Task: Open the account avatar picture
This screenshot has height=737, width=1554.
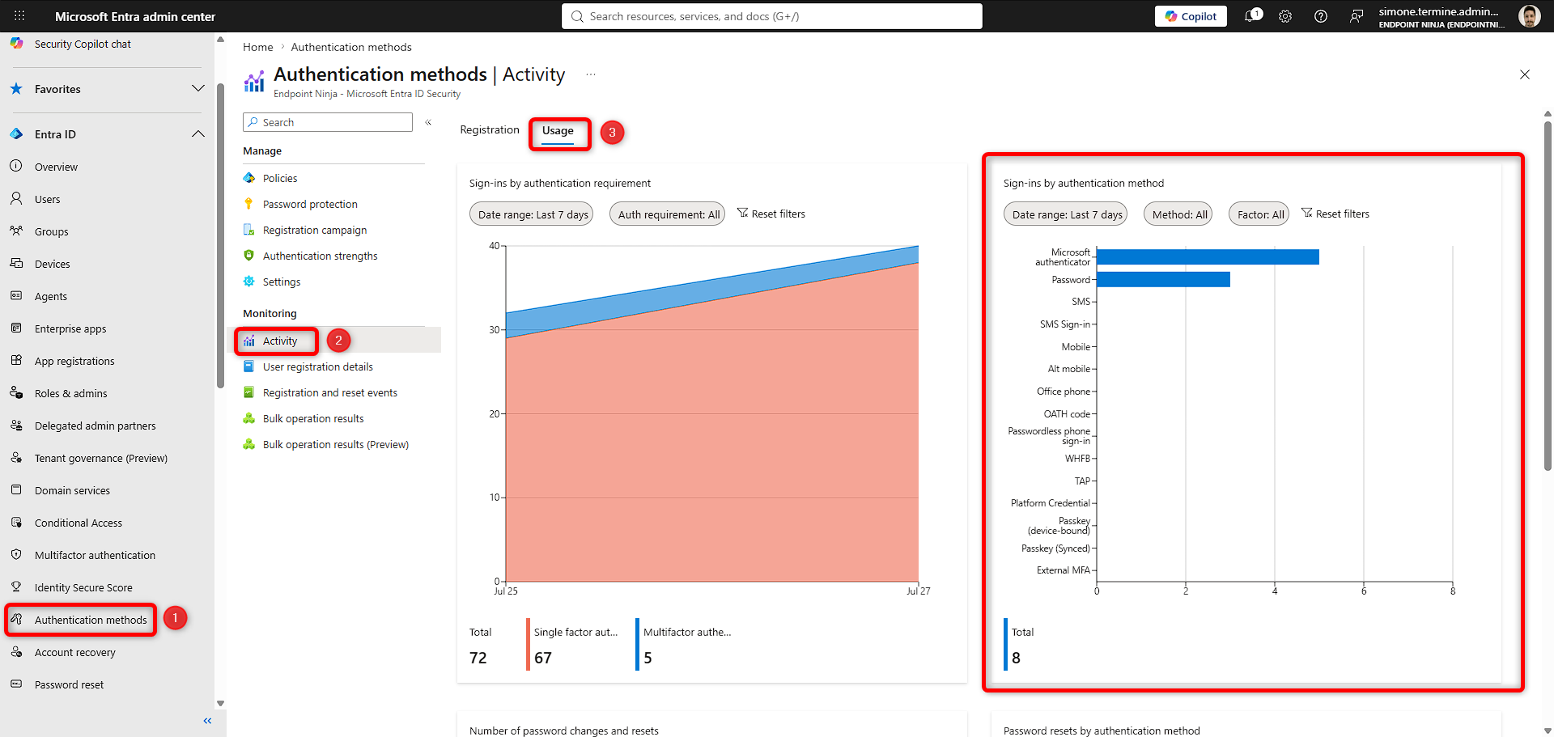Action: pos(1529,16)
